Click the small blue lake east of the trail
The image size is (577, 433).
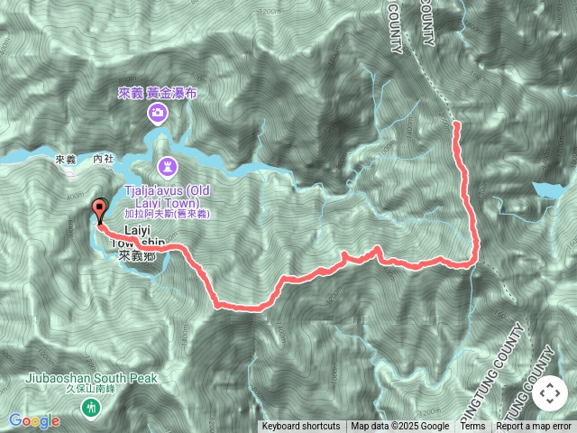tap(548, 190)
